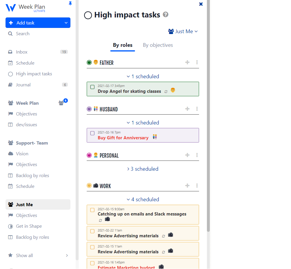
Task: Open the Husband role options menu
Action: [197, 109]
